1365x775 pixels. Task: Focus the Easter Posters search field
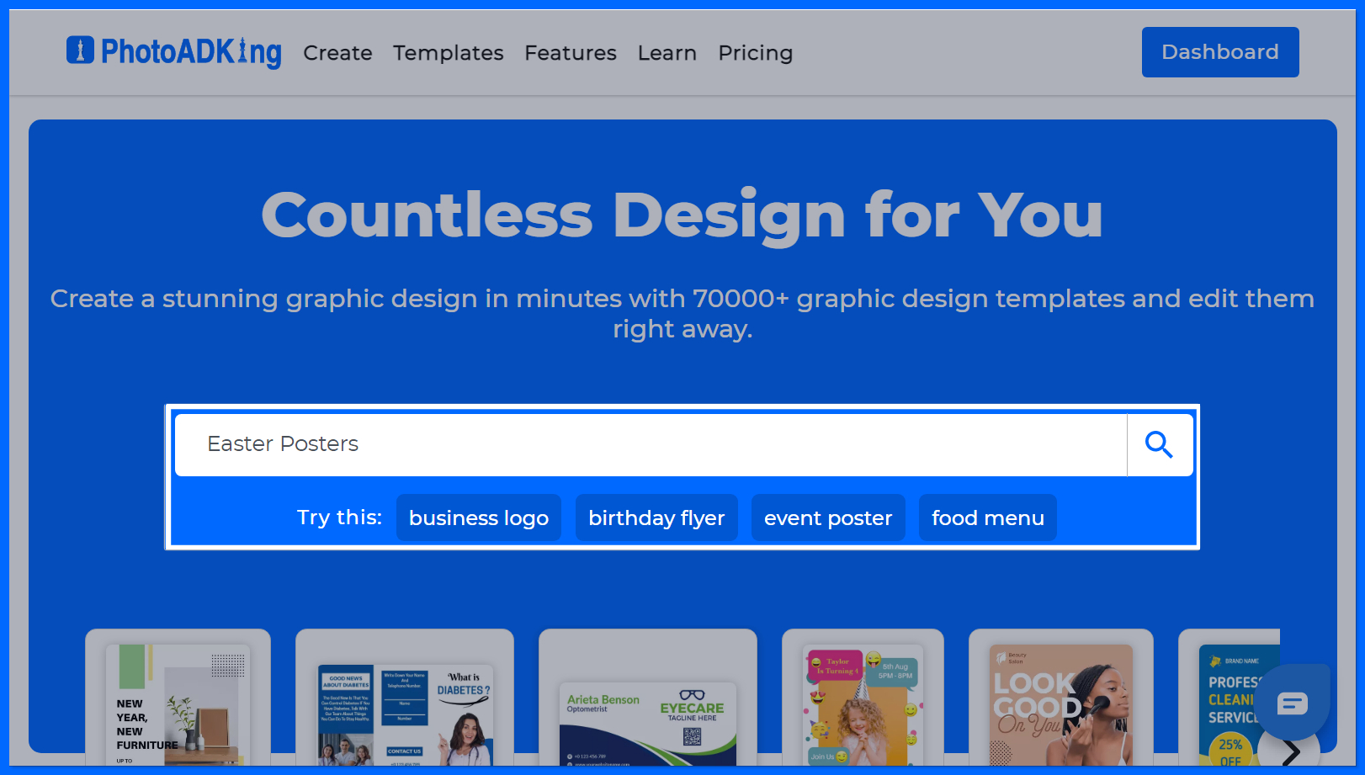point(651,444)
